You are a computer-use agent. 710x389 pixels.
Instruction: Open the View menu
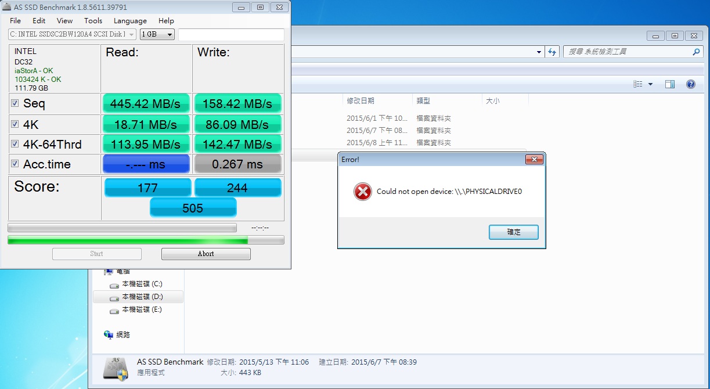coord(64,20)
